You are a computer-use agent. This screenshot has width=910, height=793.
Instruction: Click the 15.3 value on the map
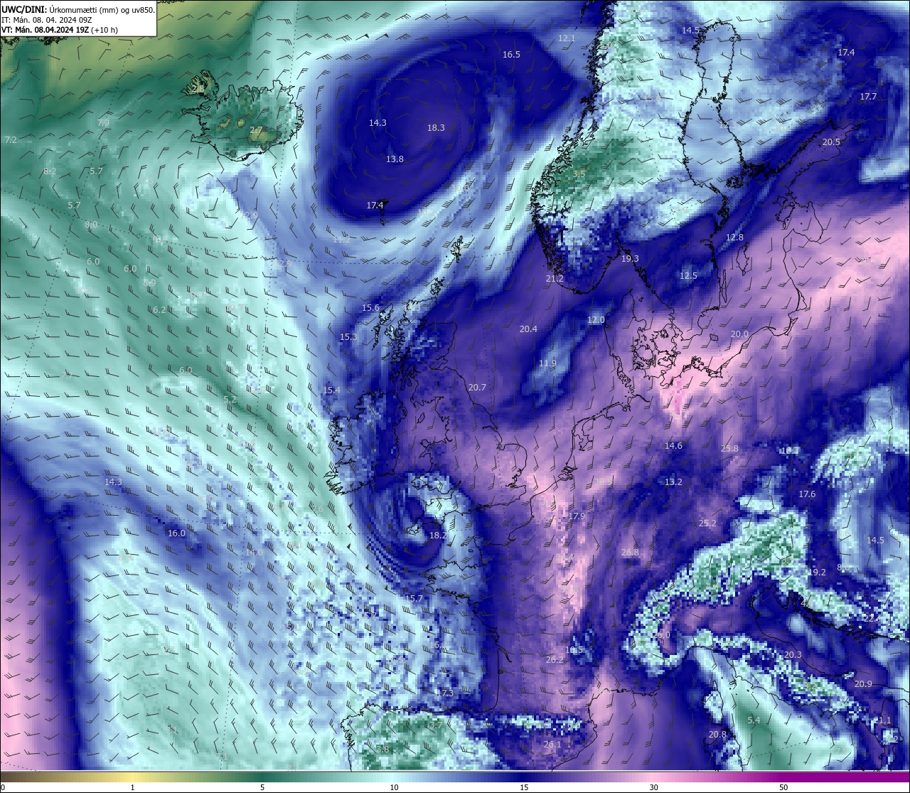pyautogui.click(x=348, y=337)
